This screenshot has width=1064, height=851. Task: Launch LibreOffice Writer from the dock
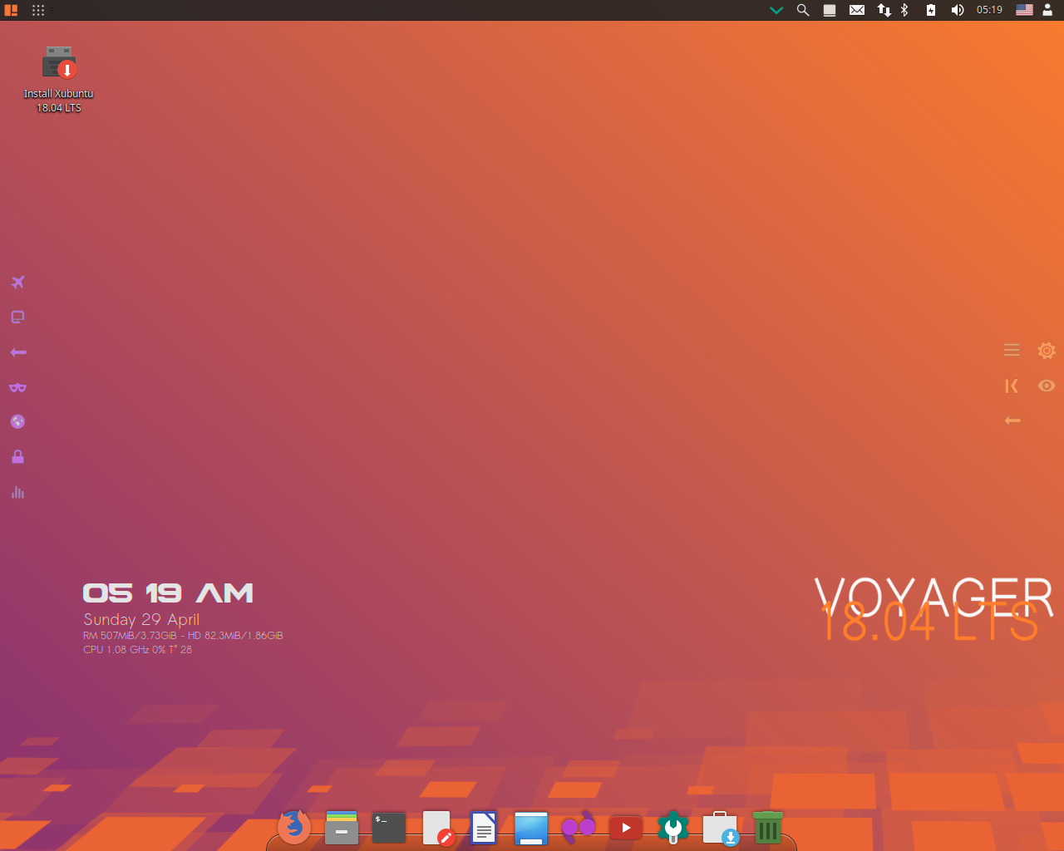pos(484,828)
